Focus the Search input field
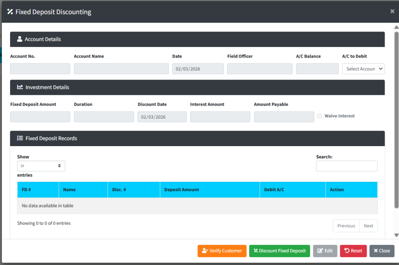Viewport: 399px width, 265px height. point(346,166)
